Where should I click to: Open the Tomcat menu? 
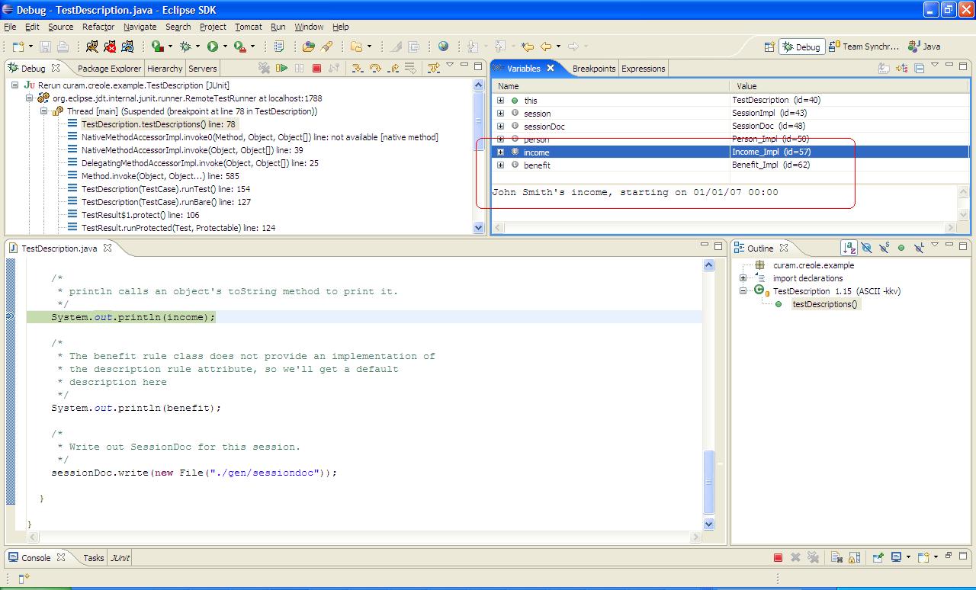(249, 27)
